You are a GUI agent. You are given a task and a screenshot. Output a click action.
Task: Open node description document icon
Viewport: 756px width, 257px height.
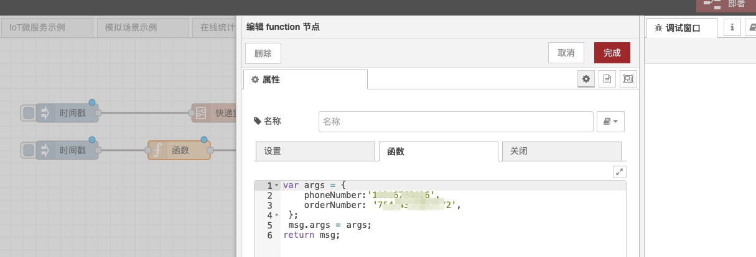(x=607, y=79)
